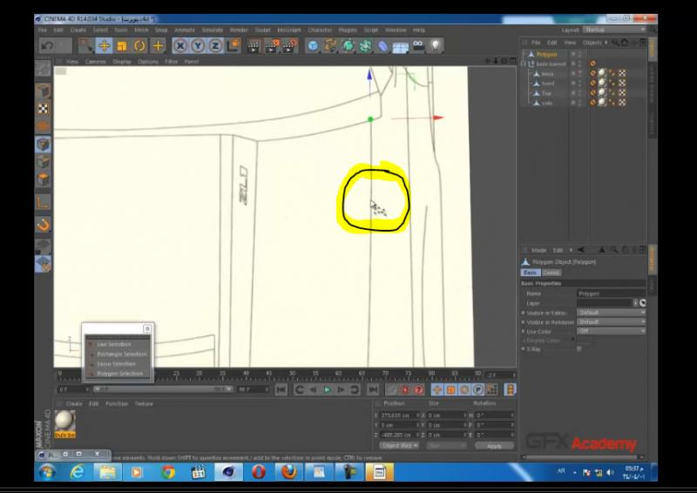697x493 pixels.
Task: Open the Firefox icon in the taskbar
Action: click(x=288, y=472)
